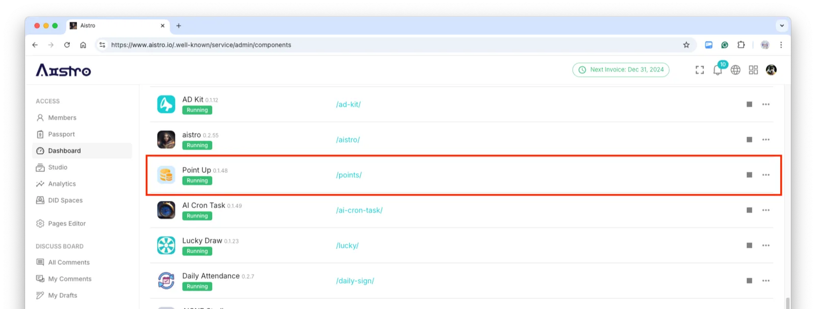Go to Members in sidebar
This screenshot has height=309, width=816.
[82, 118]
